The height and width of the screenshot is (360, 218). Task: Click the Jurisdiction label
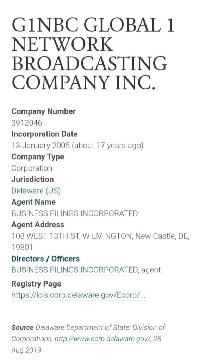click(x=32, y=179)
